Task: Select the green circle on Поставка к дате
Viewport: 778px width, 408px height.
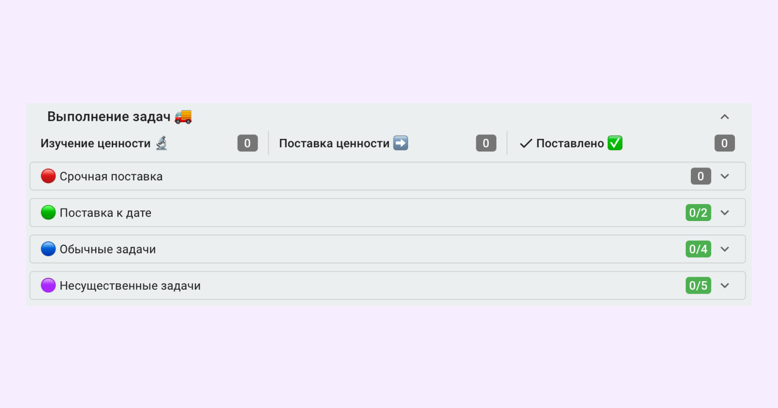Action: 48,213
